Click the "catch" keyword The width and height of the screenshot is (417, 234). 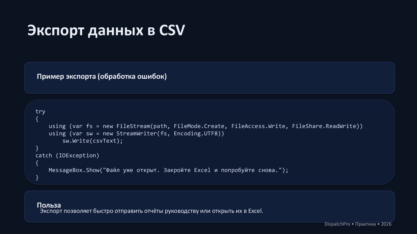pos(44,155)
